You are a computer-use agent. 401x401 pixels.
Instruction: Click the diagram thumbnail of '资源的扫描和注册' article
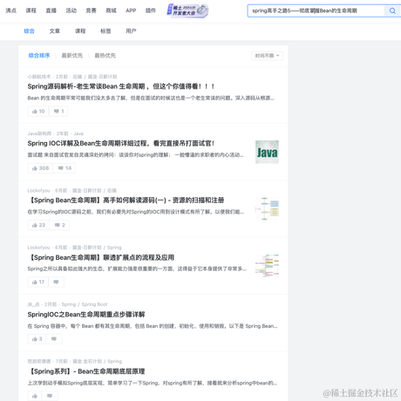[x=267, y=208]
